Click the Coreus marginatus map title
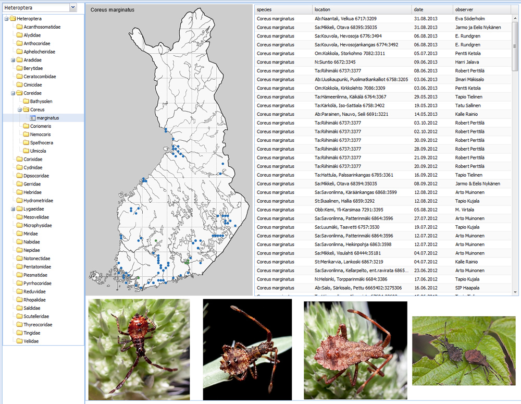The image size is (521, 404). (x=113, y=10)
